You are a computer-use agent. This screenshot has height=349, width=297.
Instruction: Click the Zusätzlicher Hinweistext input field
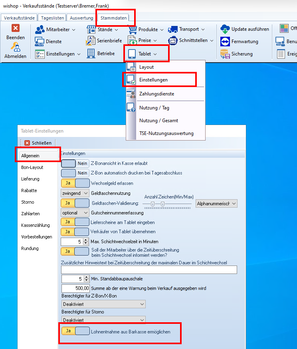click(149, 270)
